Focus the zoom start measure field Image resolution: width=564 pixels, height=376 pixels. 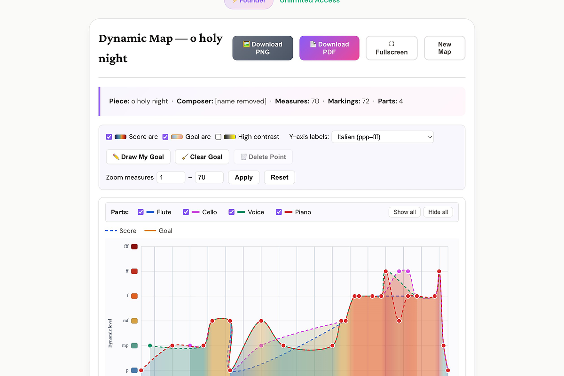click(x=171, y=177)
